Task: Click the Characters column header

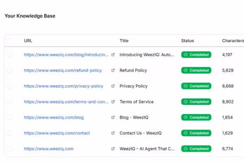Action: [x=233, y=41]
